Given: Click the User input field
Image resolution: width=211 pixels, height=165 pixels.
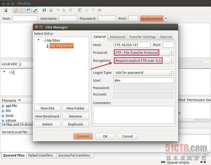Looking at the screenshot, I should pyautogui.click(x=144, y=80).
